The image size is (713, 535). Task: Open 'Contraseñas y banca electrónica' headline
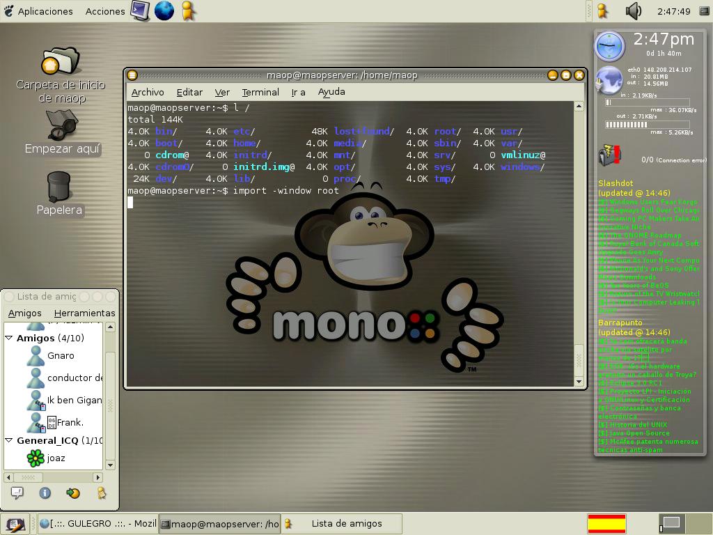click(x=639, y=412)
